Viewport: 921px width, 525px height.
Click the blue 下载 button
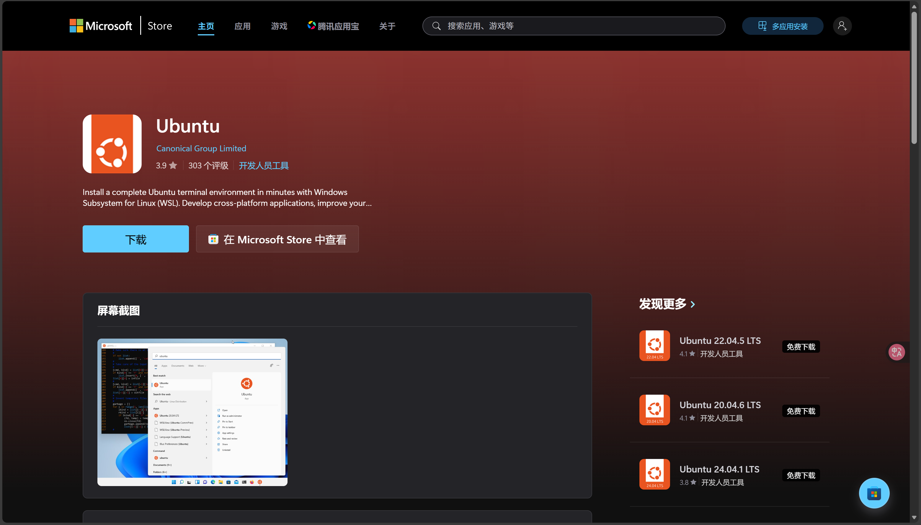tap(136, 239)
